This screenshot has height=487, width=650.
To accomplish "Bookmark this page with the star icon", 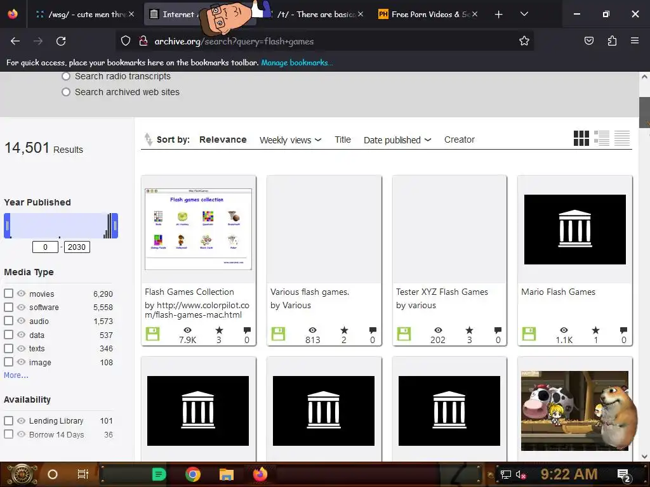I will (524, 41).
